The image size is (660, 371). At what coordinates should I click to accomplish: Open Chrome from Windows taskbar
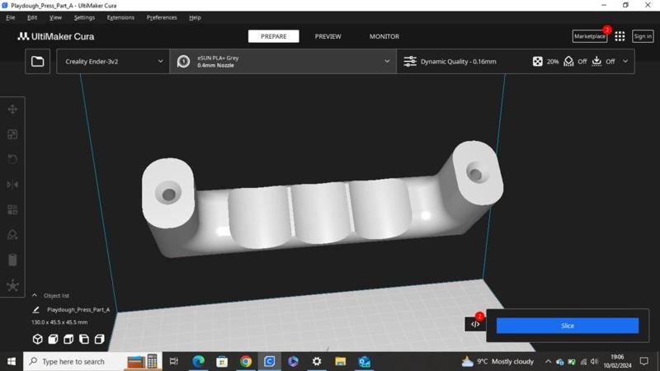pyautogui.click(x=246, y=361)
